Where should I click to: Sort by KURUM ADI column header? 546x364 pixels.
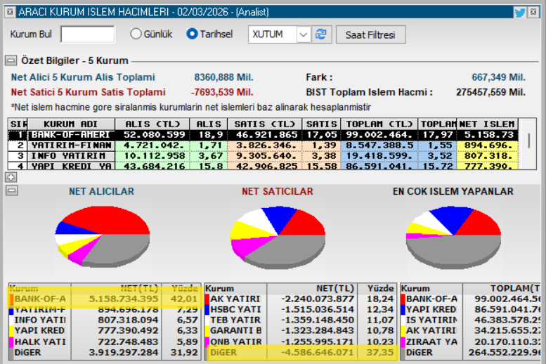point(71,124)
